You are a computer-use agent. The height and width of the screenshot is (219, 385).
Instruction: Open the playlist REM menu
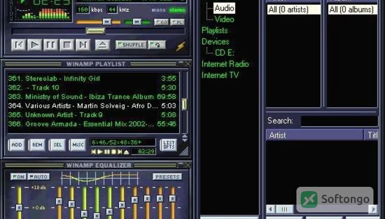tap(37, 145)
